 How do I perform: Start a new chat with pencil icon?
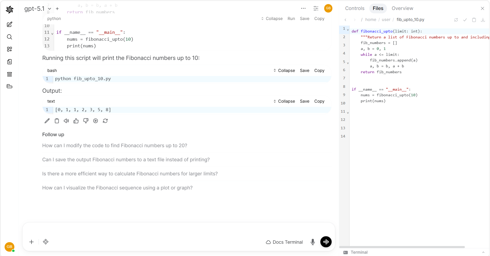[9, 25]
